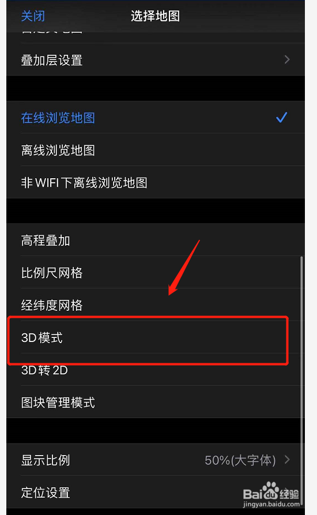Viewport: 317px width, 515px height.
Task: Toggle the 经纬度网格 option
Action: click(x=156, y=305)
